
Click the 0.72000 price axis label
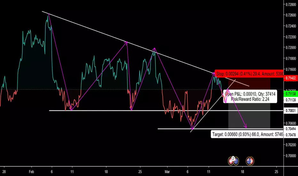tap(291, 48)
